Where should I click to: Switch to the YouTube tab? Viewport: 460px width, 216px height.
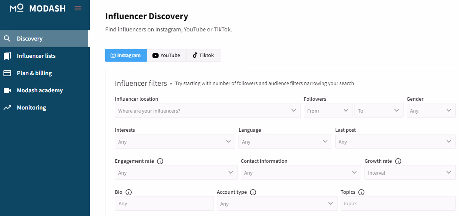pyautogui.click(x=167, y=55)
